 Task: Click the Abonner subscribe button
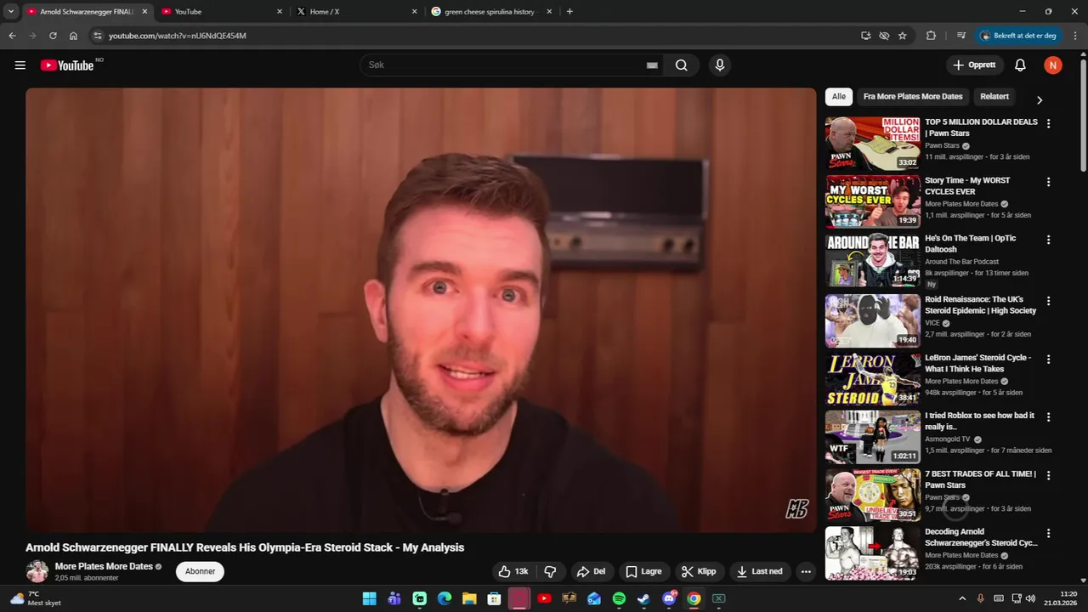(201, 571)
